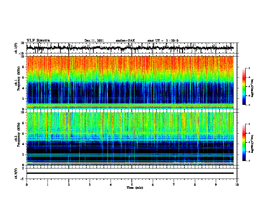Click the "6" kHz tick on ch.1 frequency axis
267x207 pixels.
pyautogui.click(x=23, y=77)
